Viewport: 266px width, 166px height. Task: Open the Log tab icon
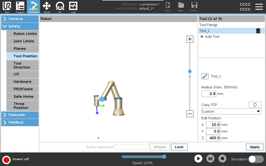pyautogui.click(x=73, y=7)
